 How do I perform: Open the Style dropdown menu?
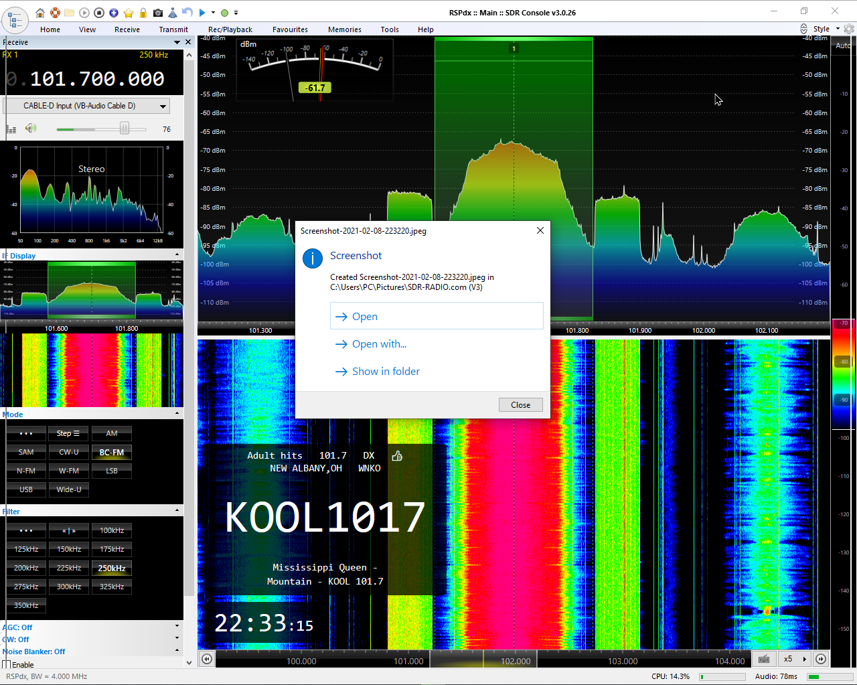(x=825, y=29)
